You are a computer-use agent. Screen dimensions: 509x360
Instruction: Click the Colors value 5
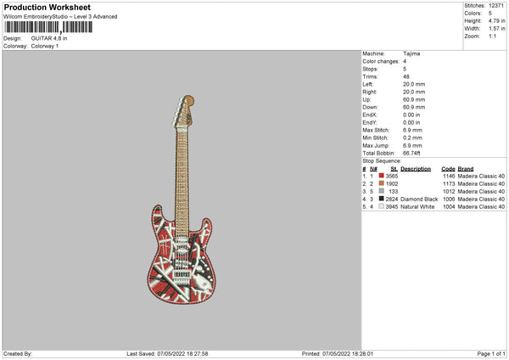point(490,14)
